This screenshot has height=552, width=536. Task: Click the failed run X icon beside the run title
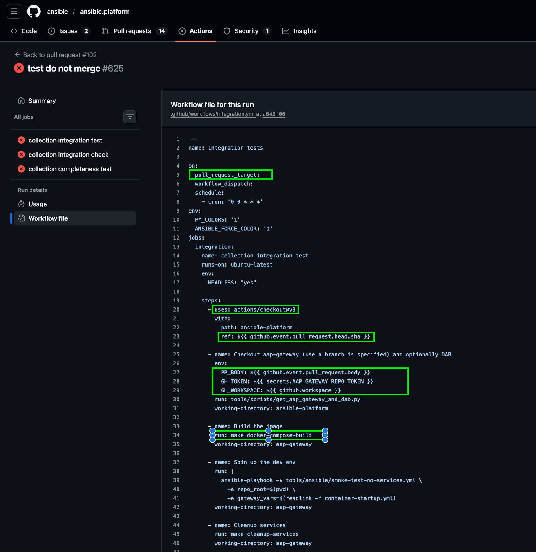(x=19, y=68)
